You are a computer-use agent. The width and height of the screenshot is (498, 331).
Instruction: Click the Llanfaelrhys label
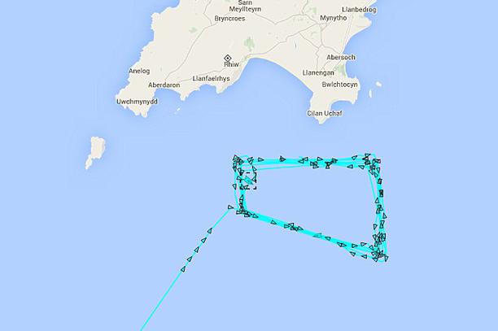tap(212, 78)
